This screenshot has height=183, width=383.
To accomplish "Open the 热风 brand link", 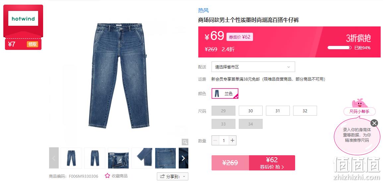I will [x=204, y=11].
